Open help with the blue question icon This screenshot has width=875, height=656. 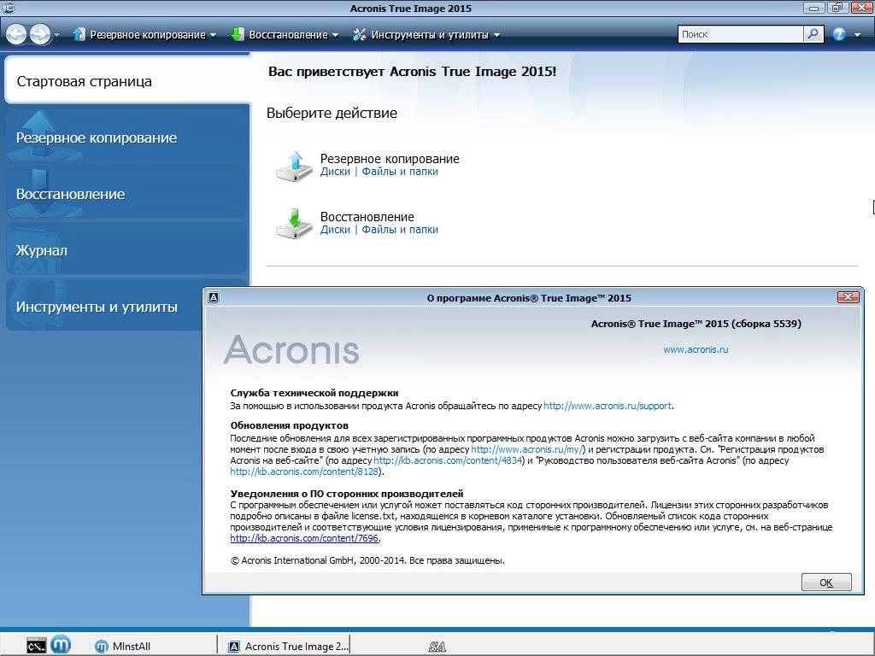click(839, 34)
